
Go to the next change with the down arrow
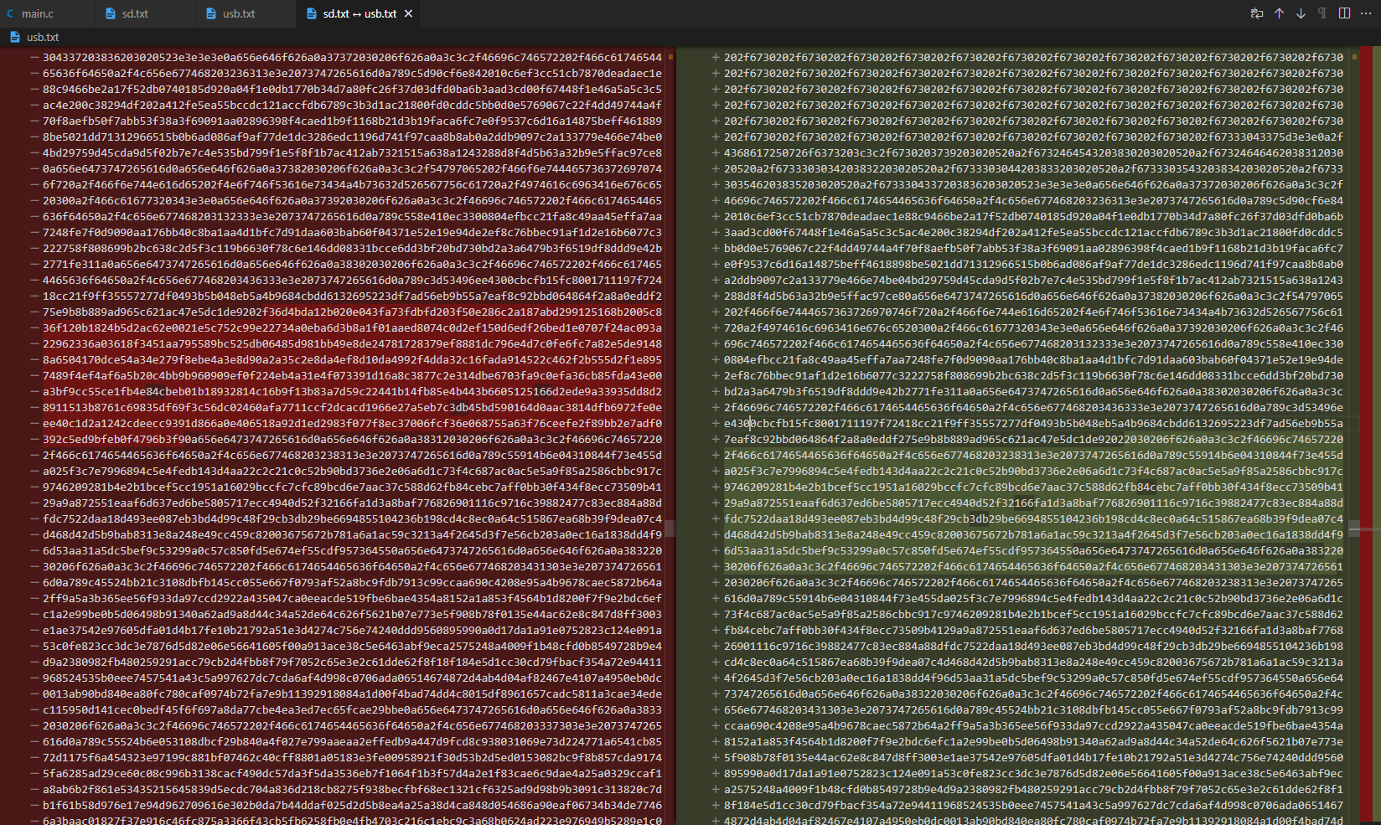tap(1301, 13)
